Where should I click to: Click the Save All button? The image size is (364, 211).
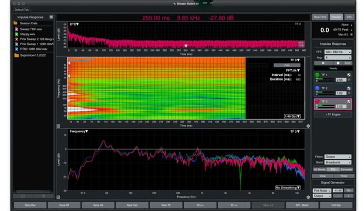tap(98, 205)
